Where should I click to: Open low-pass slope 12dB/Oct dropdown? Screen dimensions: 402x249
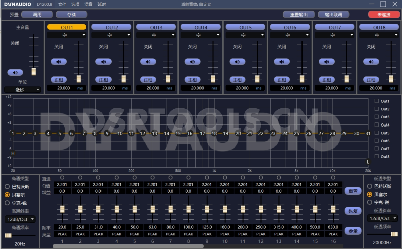click(382, 218)
